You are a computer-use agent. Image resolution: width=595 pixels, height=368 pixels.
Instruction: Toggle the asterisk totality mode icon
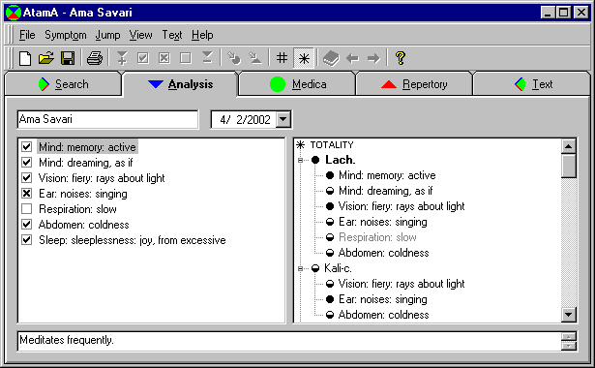[x=304, y=58]
